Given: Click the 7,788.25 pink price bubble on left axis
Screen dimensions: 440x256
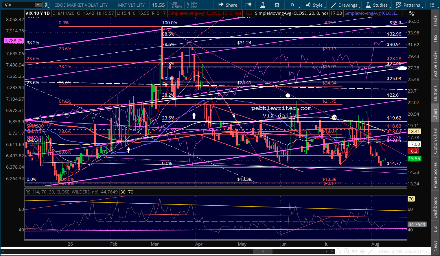Looking at the screenshot, I should coord(14,41).
